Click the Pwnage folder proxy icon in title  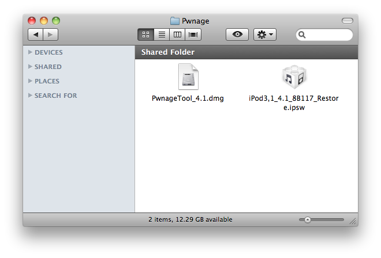coord(175,21)
